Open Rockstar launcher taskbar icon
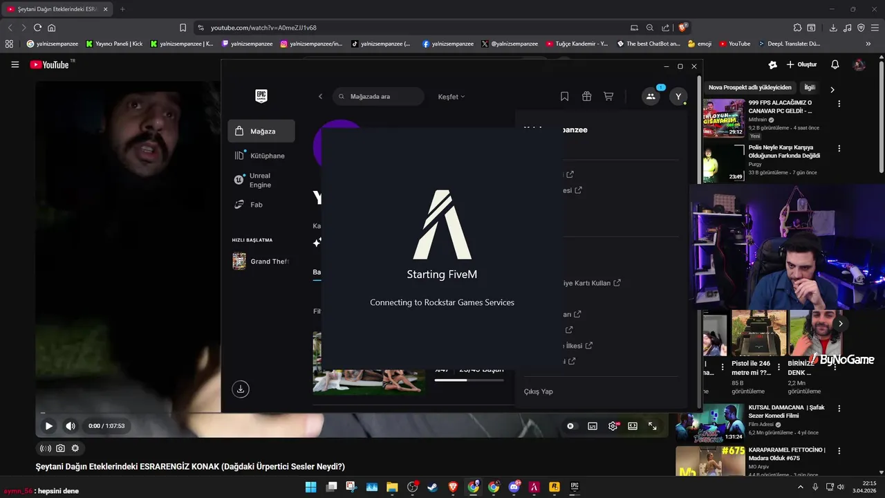Image resolution: width=885 pixels, height=498 pixels. (x=555, y=487)
